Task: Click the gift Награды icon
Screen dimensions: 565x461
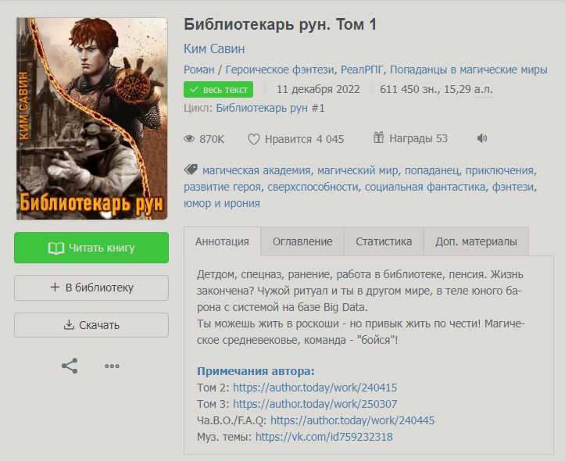Action: [x=378, y=138]
